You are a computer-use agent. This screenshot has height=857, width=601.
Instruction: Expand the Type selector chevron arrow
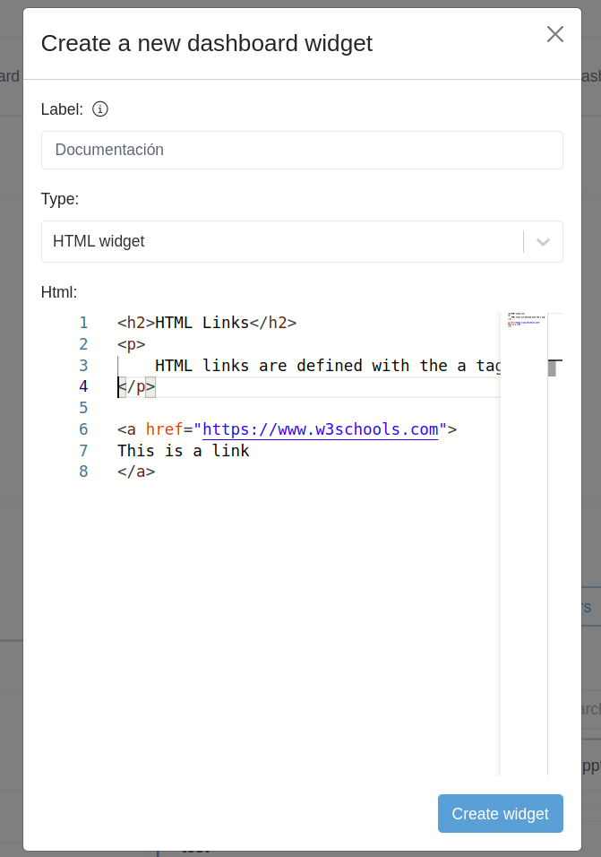click(x=543, y=241)
